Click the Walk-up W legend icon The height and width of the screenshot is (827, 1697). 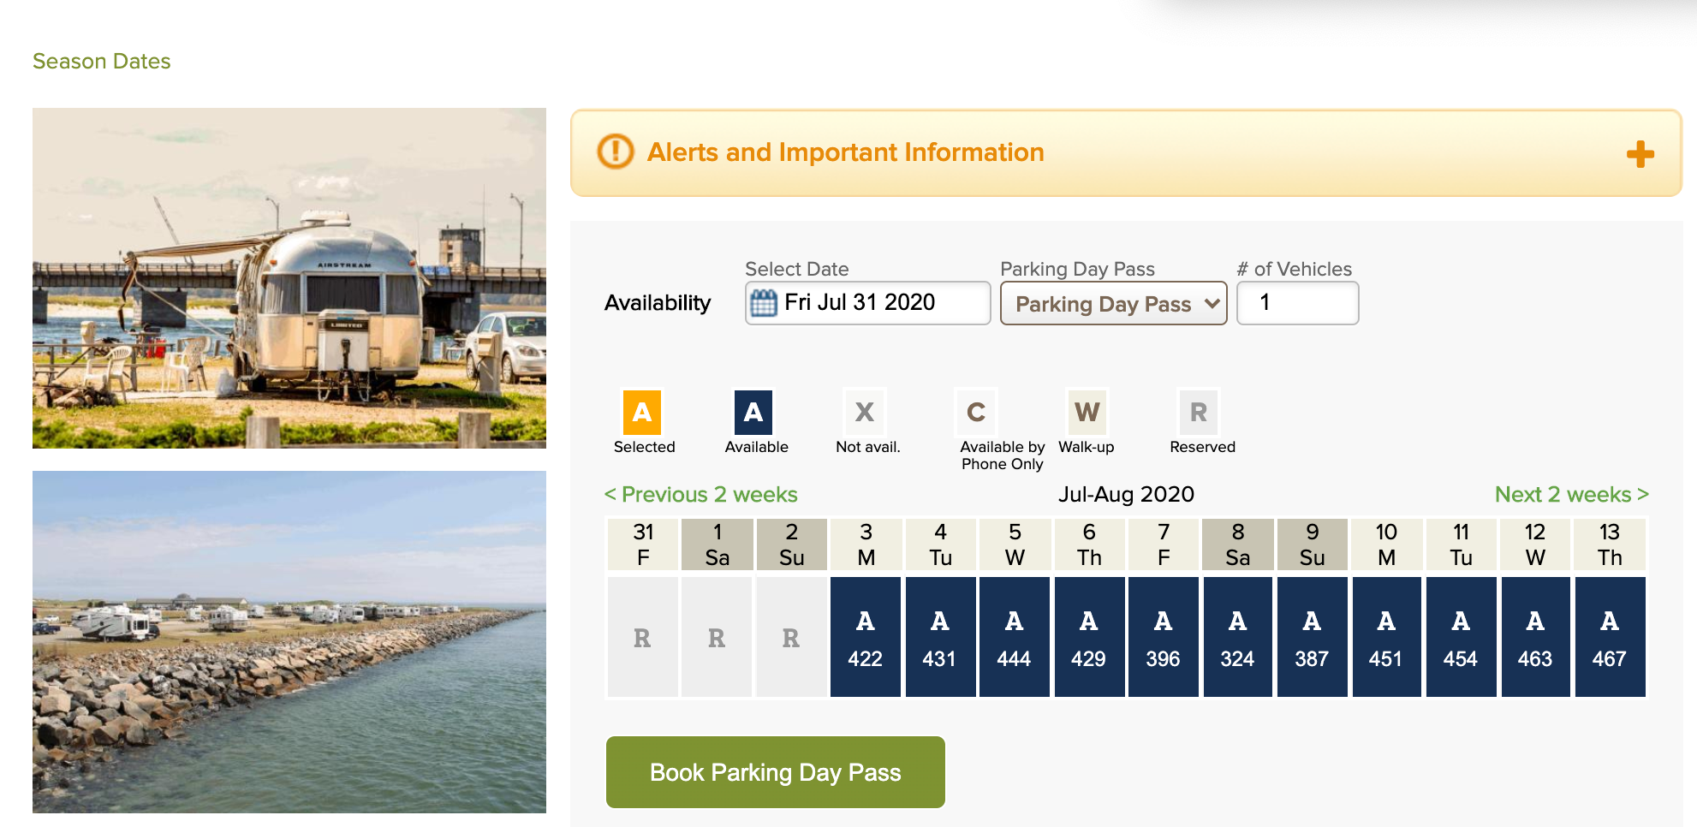(x=1087, y=413)
